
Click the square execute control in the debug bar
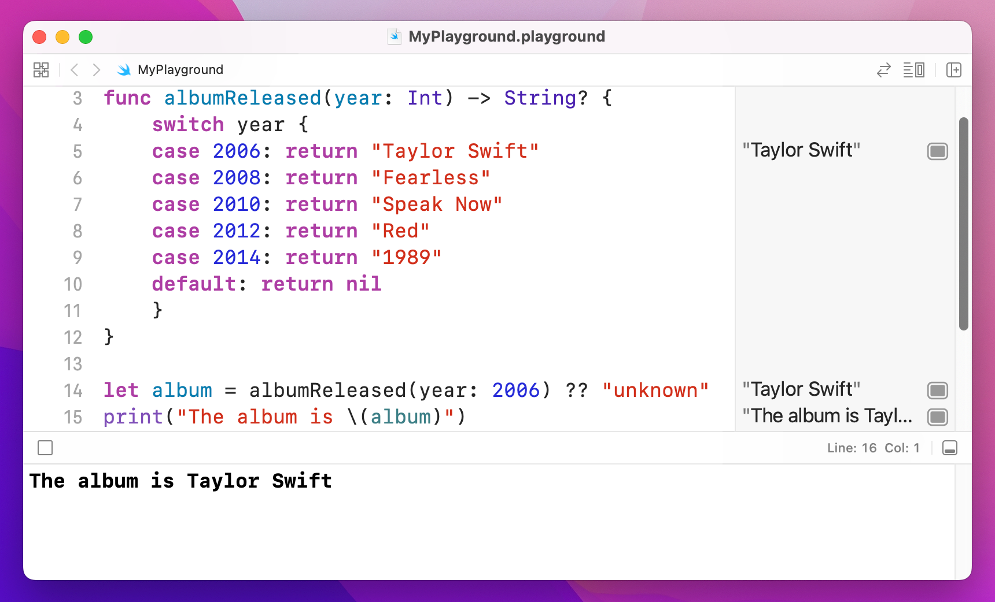(45, 448)
